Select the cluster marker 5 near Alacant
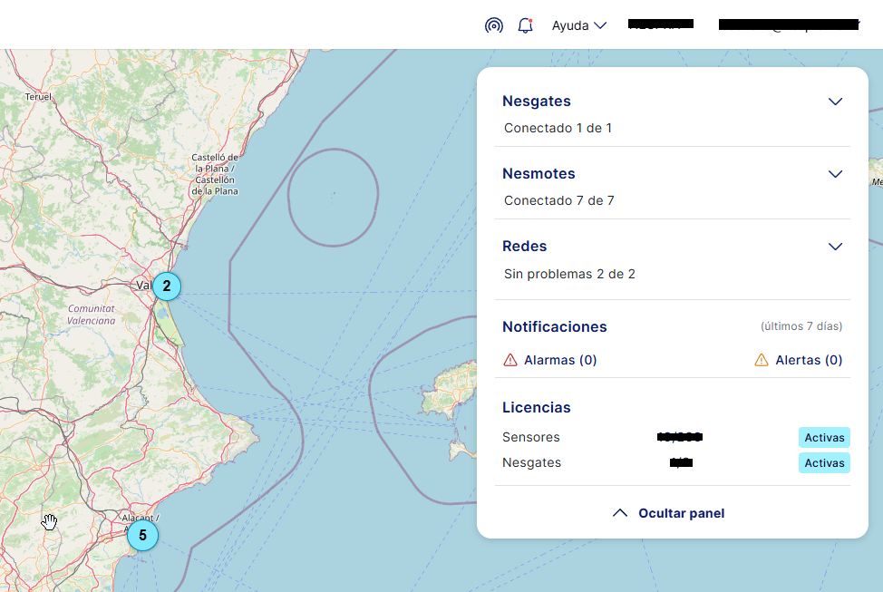Image resolution: width=883 pixels, height=592 pixels. (142, 535)
